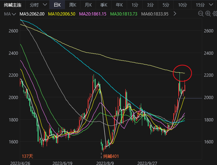The image size is (217, 165).
Task: Toggle the MA5 moving average line
Action: pos(32,14)
